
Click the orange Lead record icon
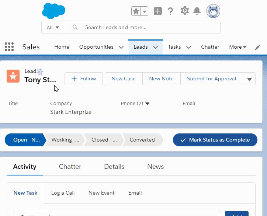(13, 76)
